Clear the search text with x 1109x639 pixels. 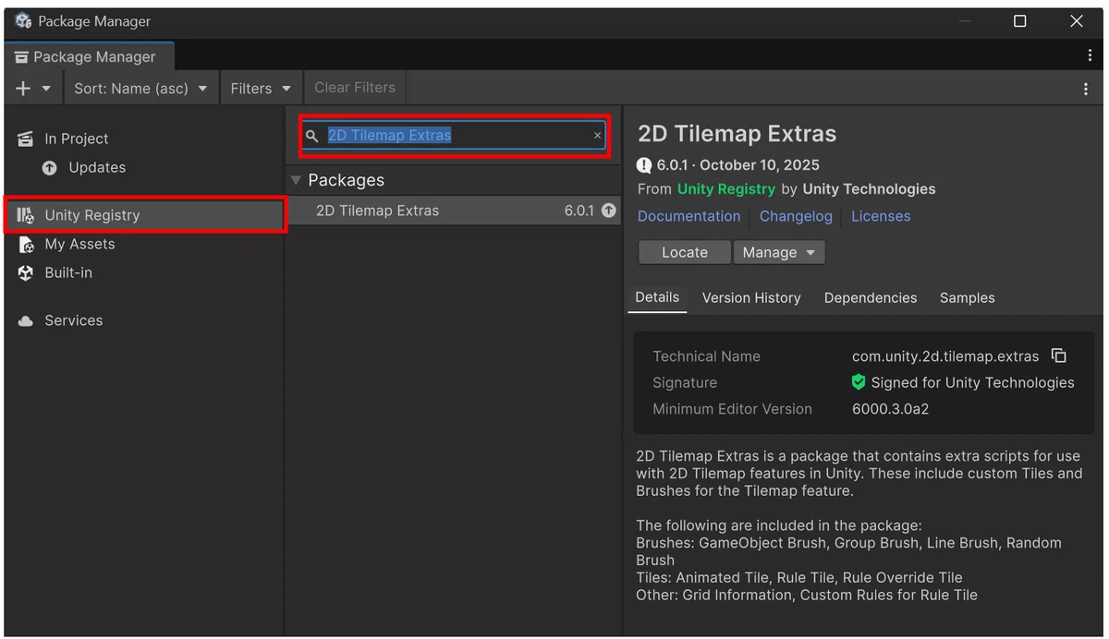pos(597,135)
